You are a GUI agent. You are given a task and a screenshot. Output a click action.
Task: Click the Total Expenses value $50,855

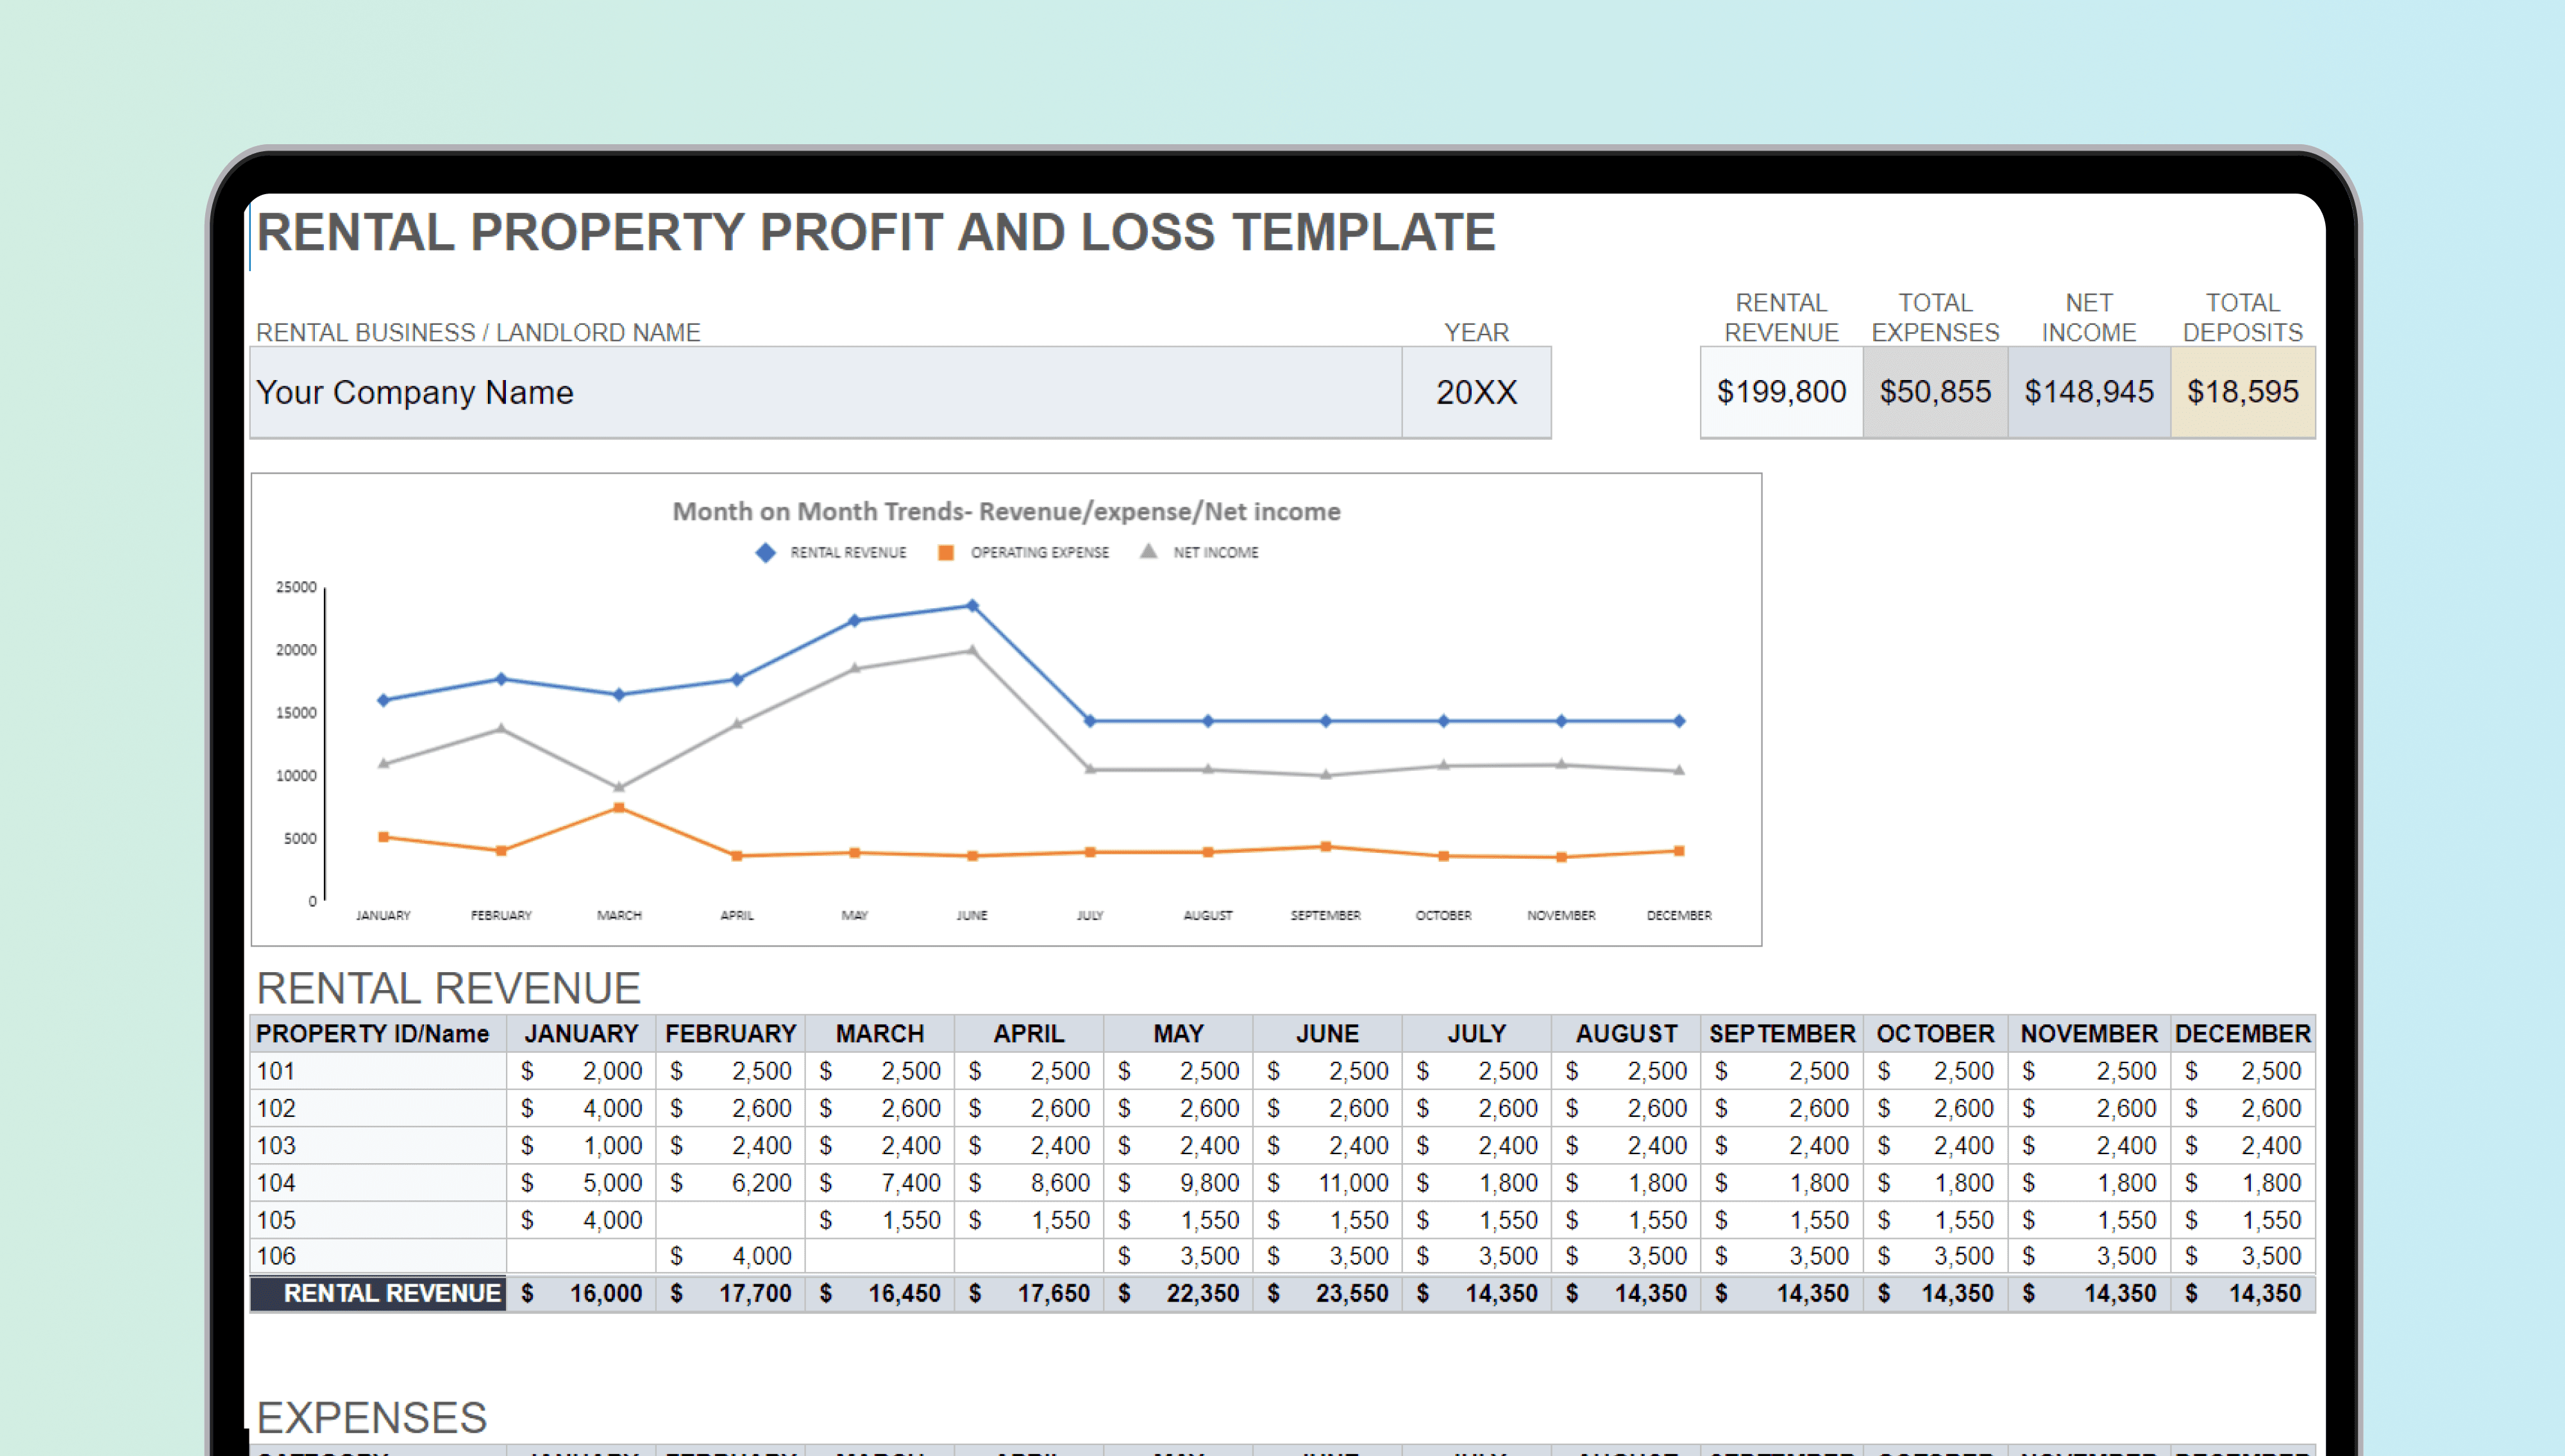(1935, 392)
